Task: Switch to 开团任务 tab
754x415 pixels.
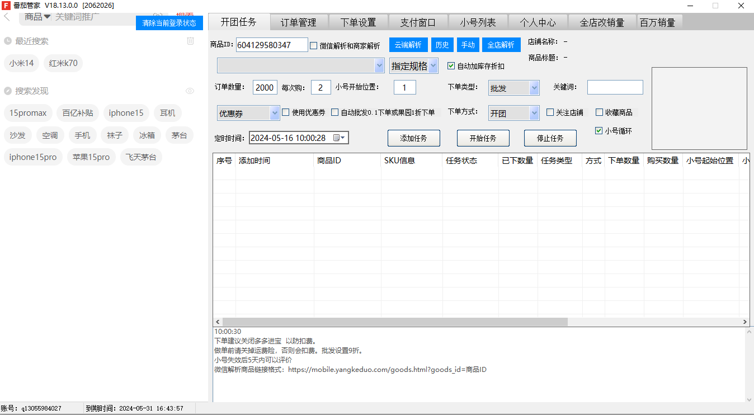Action: point(239,22)
